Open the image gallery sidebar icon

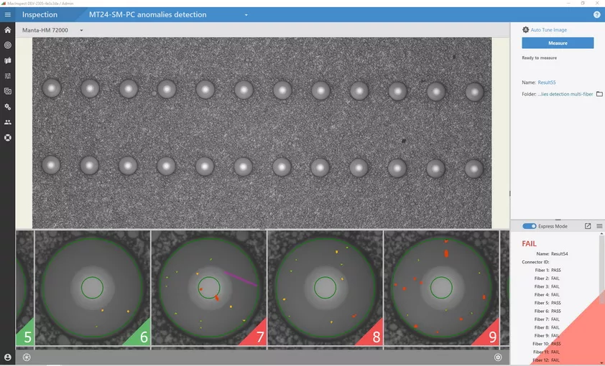click(x=8, y=91)
